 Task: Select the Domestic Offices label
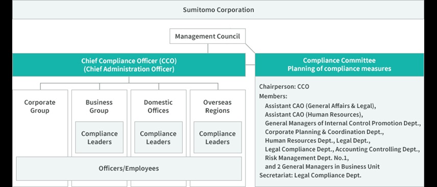coord(158,106)
